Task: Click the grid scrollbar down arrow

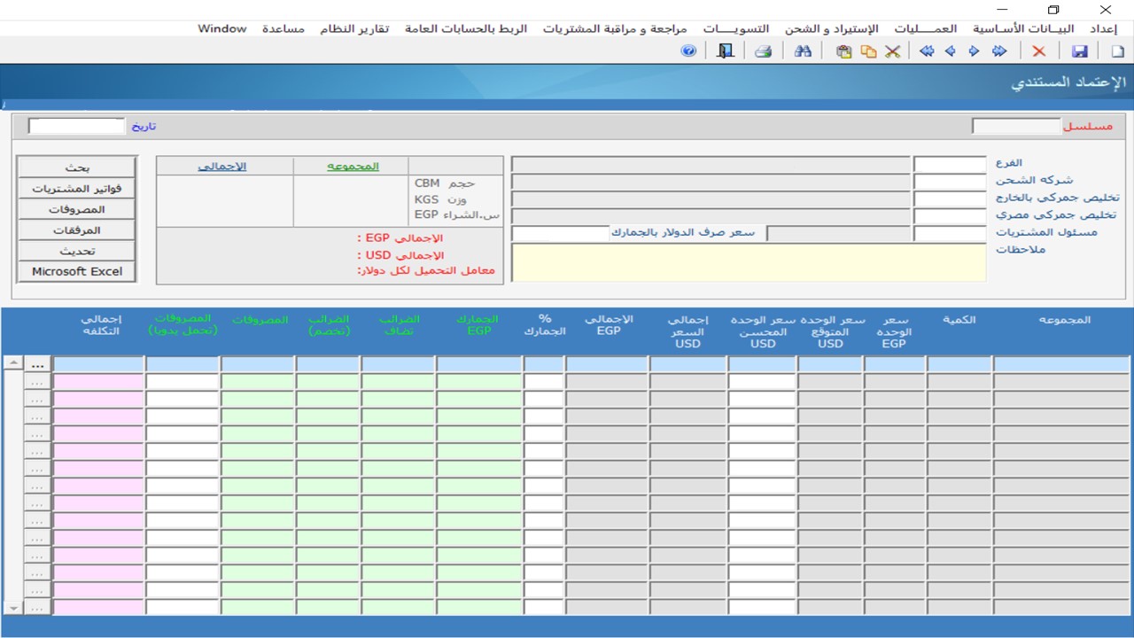Action: (x=13, y=608)
